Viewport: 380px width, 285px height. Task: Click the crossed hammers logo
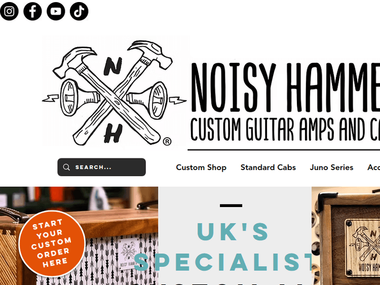(x=114, y=93)
